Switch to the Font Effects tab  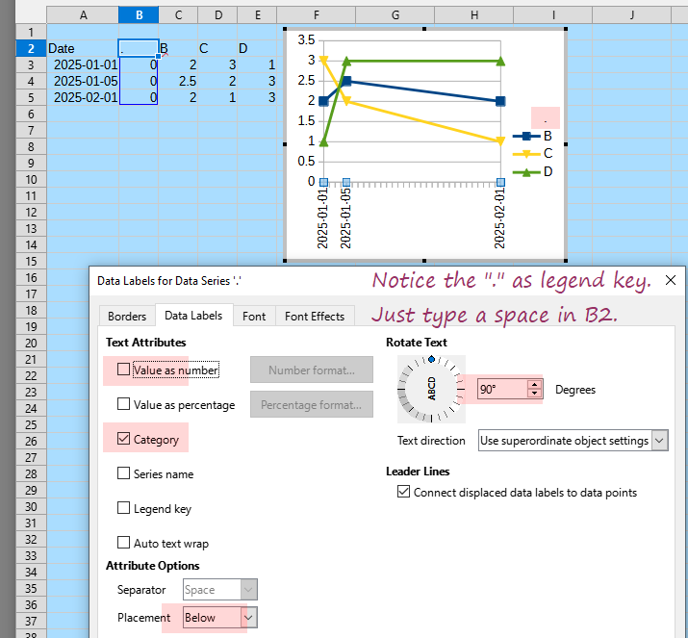point(315,317)
